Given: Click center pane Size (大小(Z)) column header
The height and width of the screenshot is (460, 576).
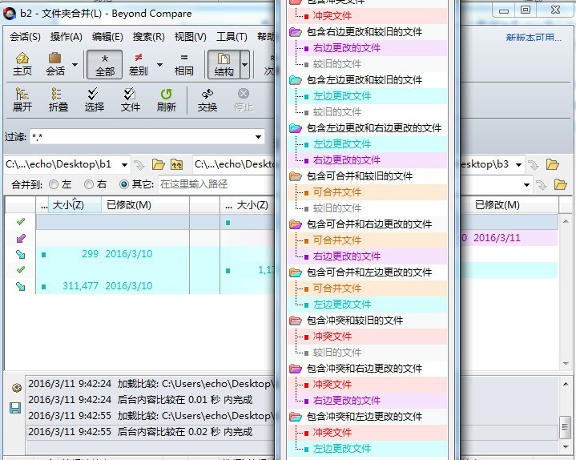Looking at the screenshot, I should pyautogui.click(x=253, y=205).
